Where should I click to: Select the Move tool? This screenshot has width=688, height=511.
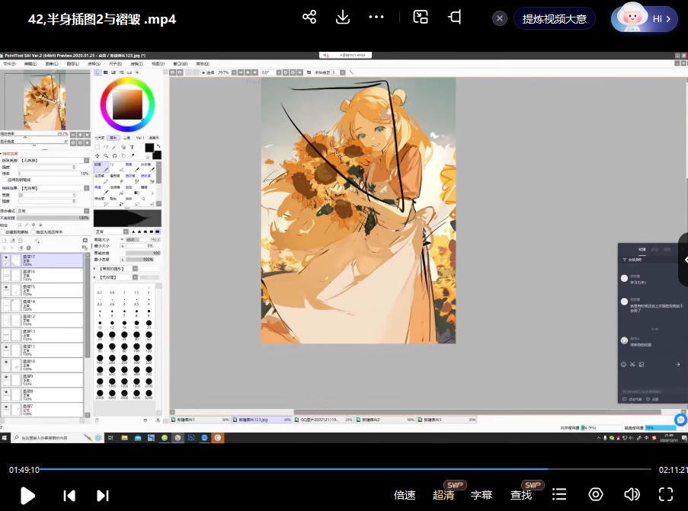97,155
